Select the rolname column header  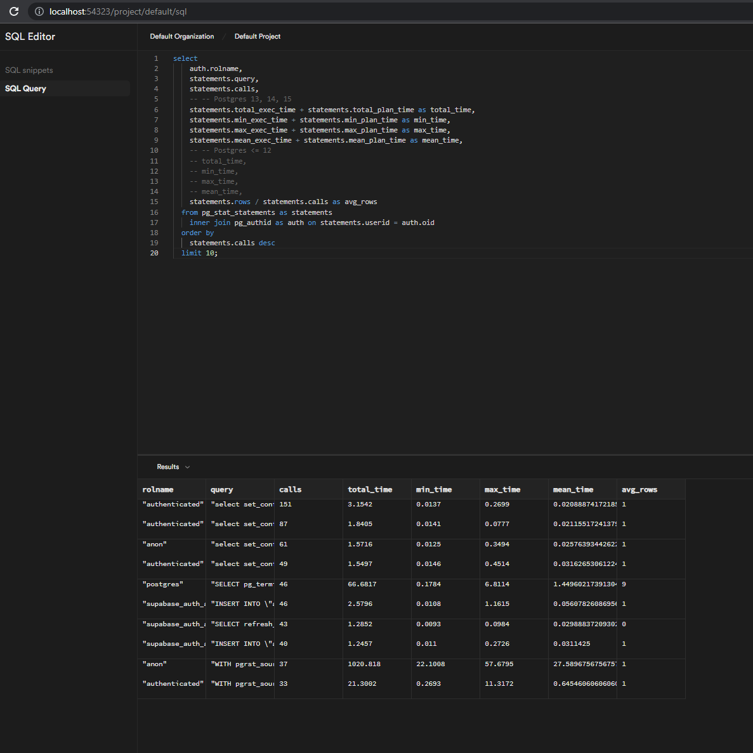[159, 489]
